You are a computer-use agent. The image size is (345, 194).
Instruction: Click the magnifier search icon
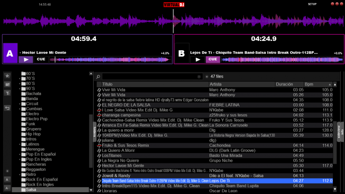(x=98, y=77)
